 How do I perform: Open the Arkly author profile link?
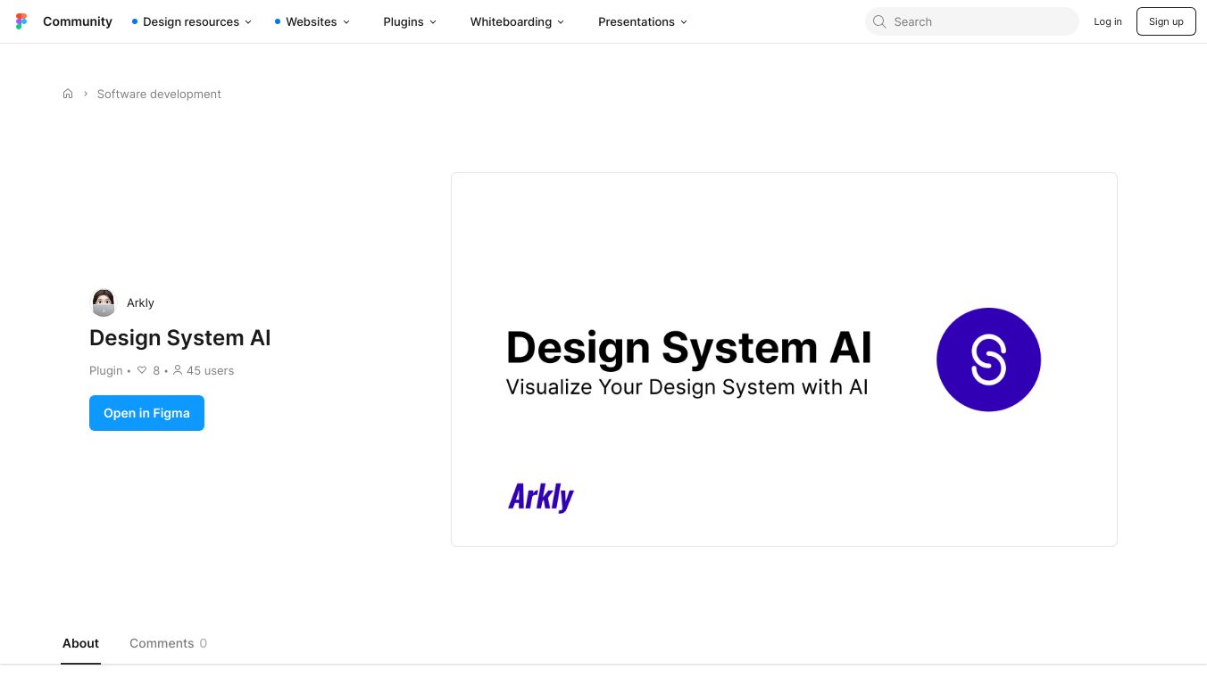140,302
